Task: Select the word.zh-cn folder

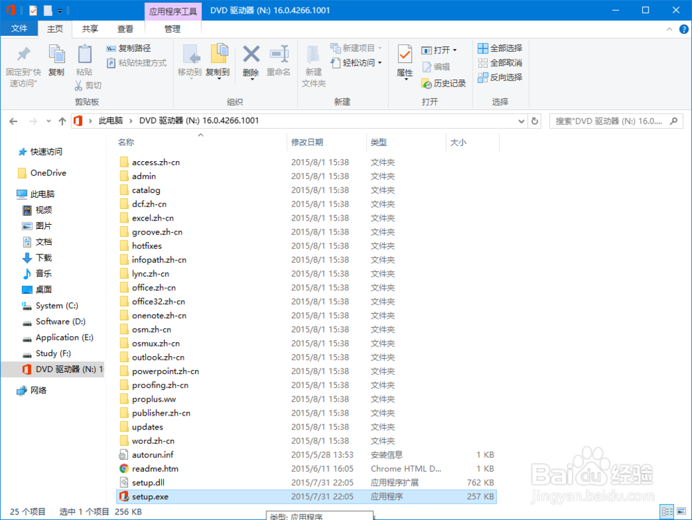Action: click(x=307, y=441)
